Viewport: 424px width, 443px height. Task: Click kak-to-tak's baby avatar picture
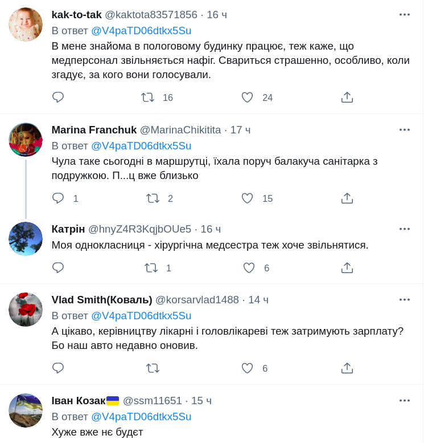pyautogui.click(x=26, y=25)
